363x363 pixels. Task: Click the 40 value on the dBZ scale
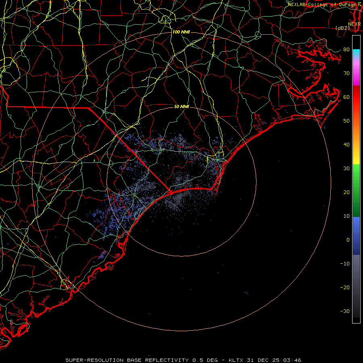coord(346,145)
